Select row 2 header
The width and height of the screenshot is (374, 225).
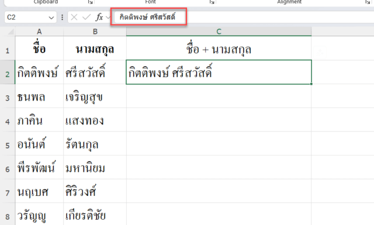[x=8, y=72]
